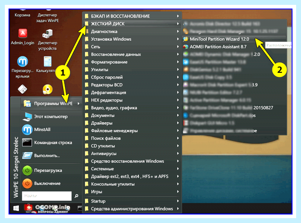Expand arrow next to Программы WinPE
Viewport: 301px width, 223px height.
(x=79, y=103)
